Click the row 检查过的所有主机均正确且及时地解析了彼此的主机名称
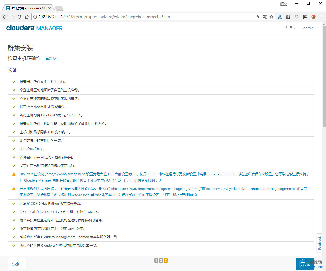326x271 pixels. [x=161, y=124]
